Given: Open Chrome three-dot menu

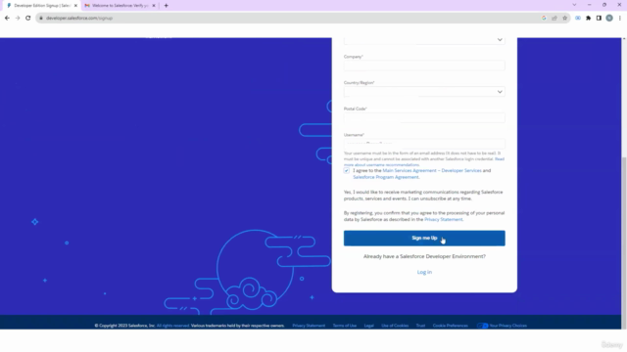Looking at the screenshot, I should click(x=620, y=18).
